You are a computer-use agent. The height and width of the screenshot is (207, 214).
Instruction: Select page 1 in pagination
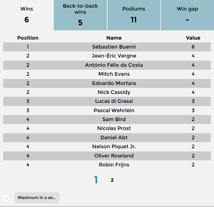96,180
